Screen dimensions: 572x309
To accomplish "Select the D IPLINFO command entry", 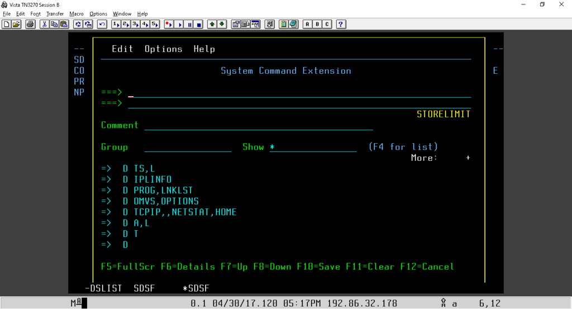I will [x=147, y=179].
